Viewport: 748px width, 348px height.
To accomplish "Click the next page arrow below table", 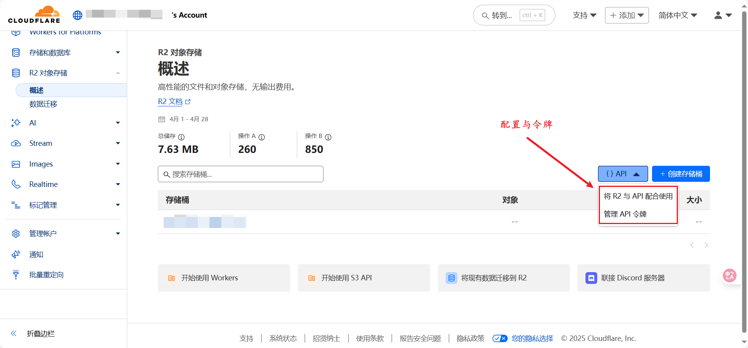I will [706, 245].
